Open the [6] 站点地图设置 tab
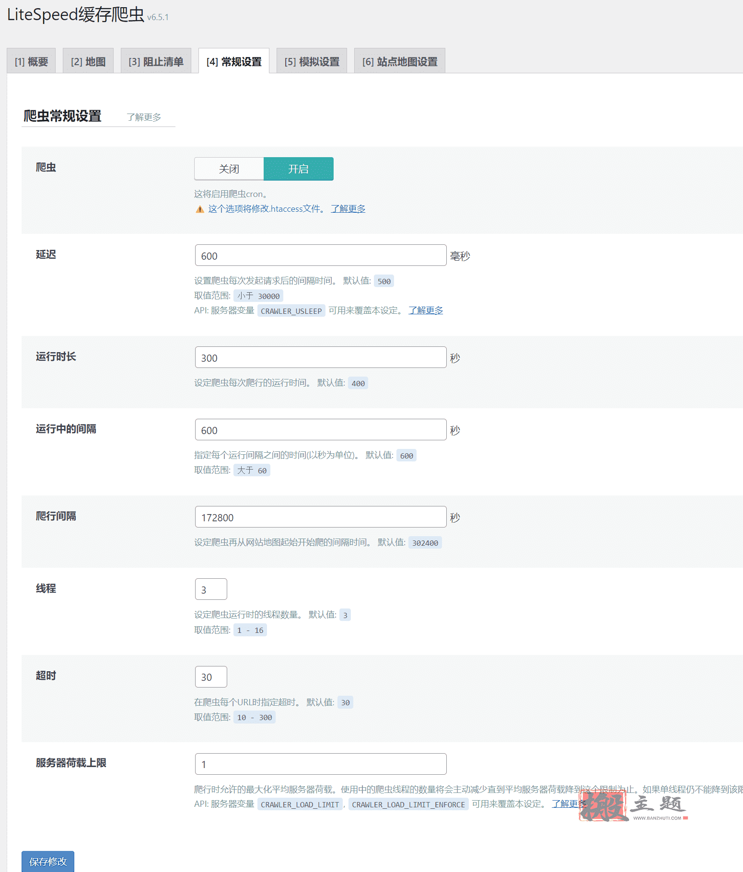The height and width of the screenshot is (872, 743). [400, 61]
